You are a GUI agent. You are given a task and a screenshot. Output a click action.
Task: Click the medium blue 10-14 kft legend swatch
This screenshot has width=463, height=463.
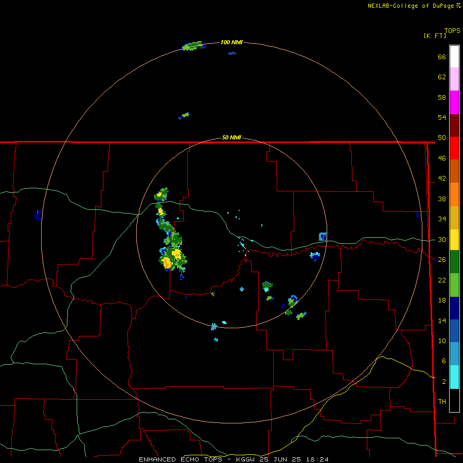(x=454, y=331)
